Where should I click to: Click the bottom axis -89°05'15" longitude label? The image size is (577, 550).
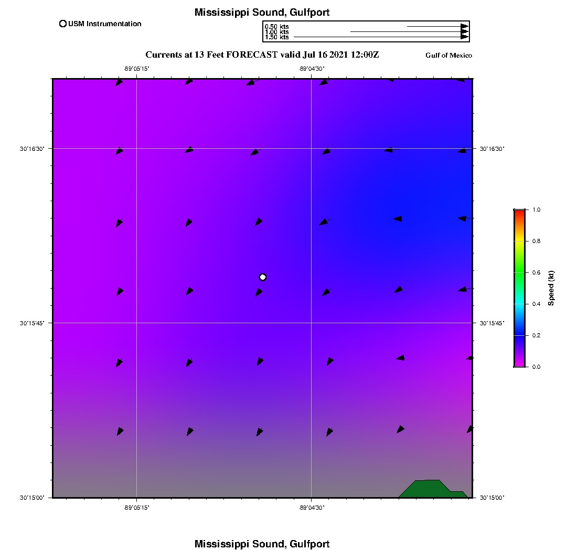click(136, 508)
